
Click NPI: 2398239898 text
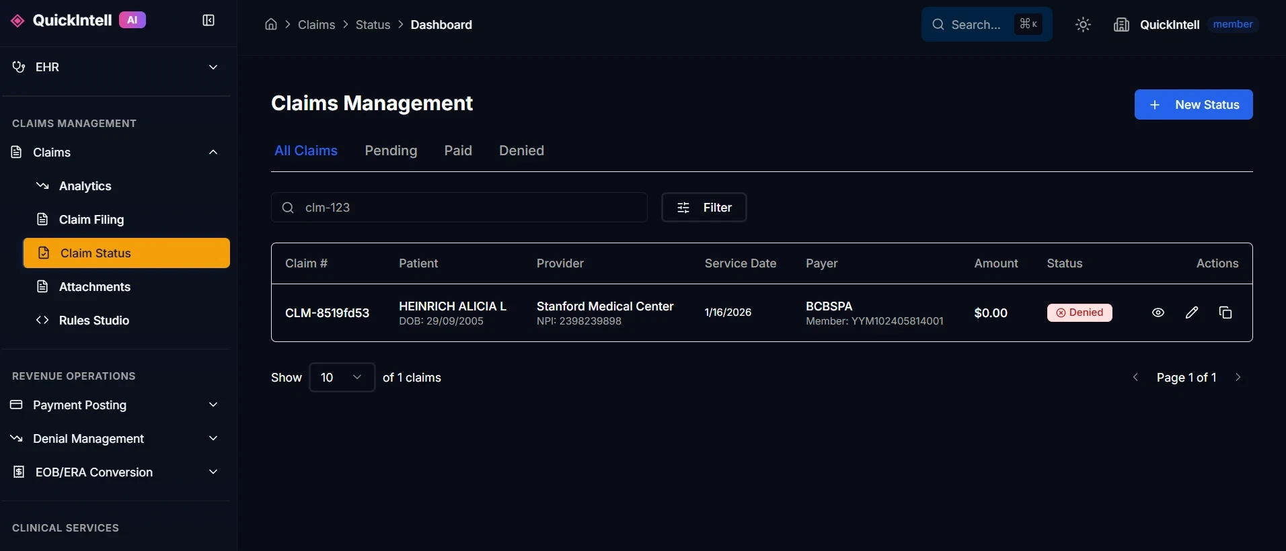click(579, 321)
